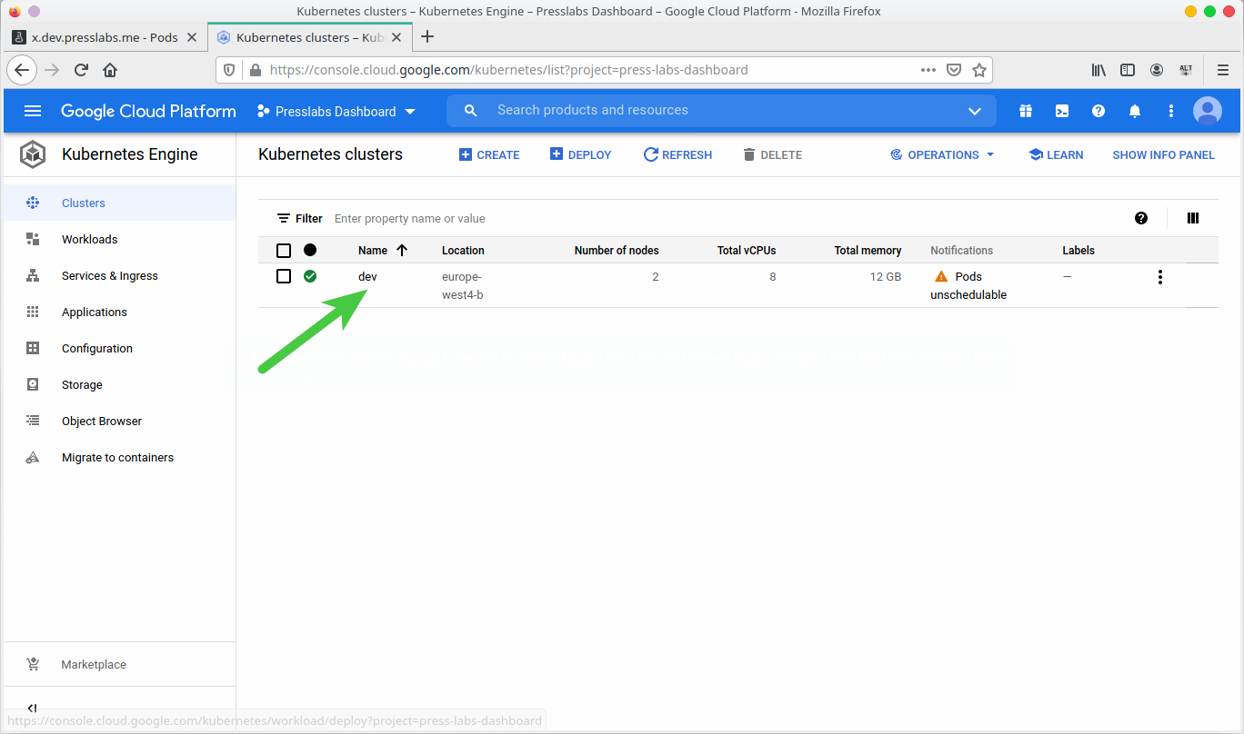The height and width of the screenshot is (734, 1244).
Task: Open Clusters in the sidebar
Action: 118,203
